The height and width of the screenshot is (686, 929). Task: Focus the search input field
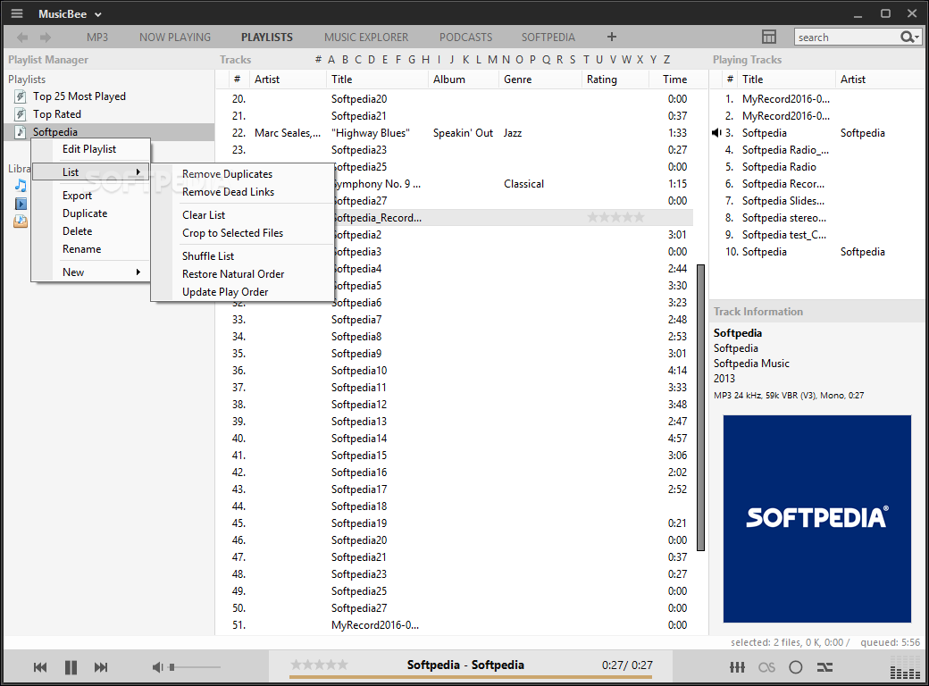[x=847, y=38]
